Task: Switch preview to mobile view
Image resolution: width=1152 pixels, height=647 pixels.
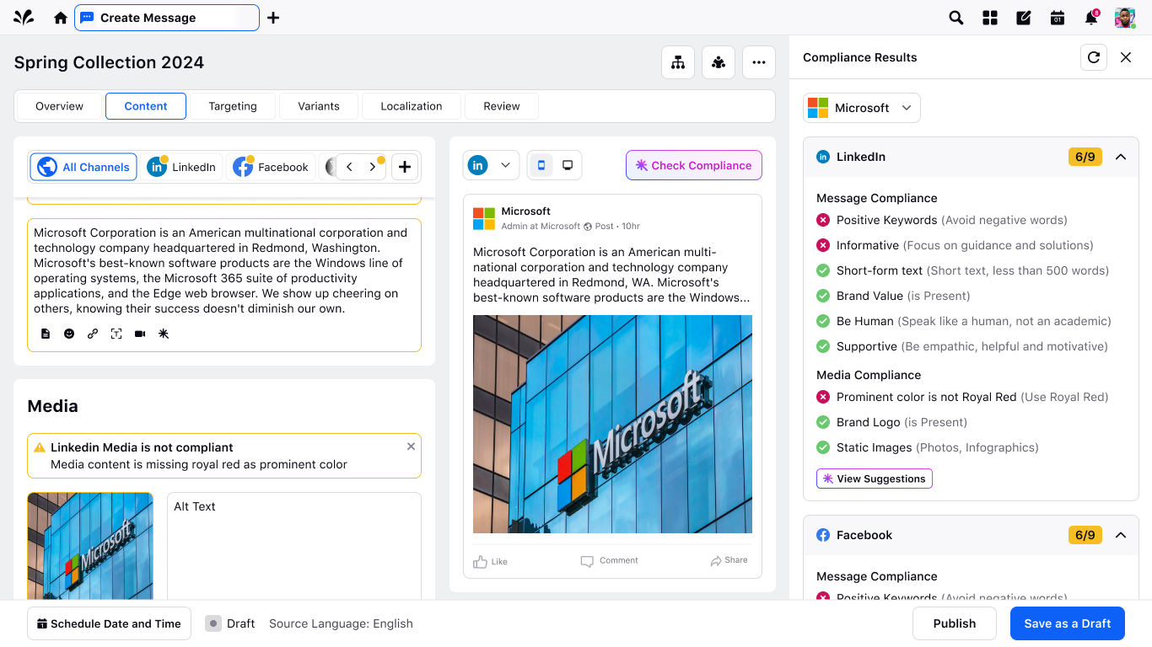Action: tap(541, 165)
